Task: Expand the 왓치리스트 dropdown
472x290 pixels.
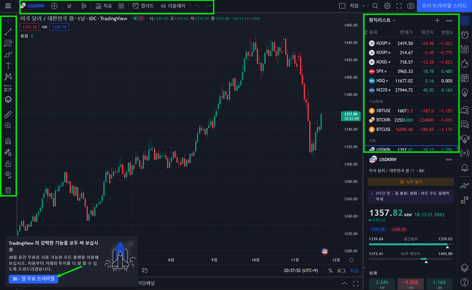Action: tap(382, 20)
